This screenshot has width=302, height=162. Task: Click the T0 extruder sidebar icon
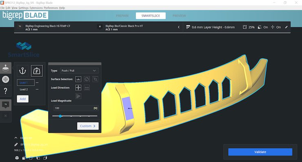point(6,105)
